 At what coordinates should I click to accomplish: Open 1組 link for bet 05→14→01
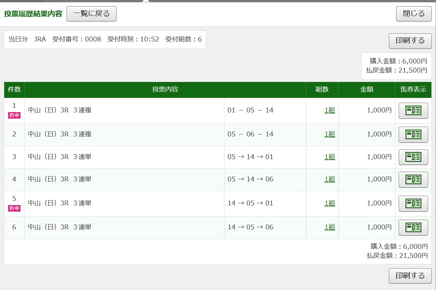[x=329, y=157]
